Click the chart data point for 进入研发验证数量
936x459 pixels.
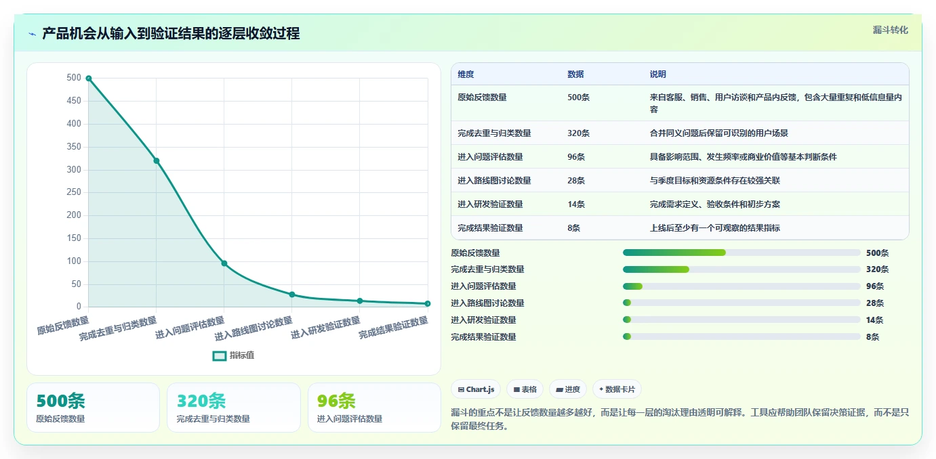click(x=360, y=301)
